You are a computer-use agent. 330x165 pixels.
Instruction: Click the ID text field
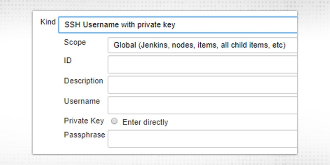(x=202, y=65)
